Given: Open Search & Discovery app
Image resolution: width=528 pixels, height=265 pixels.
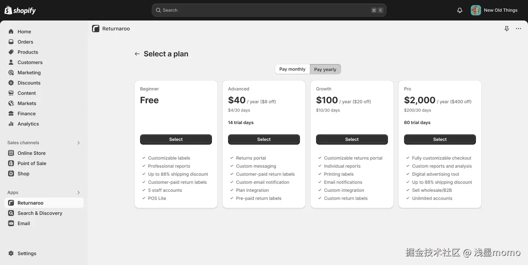Looking at the screenshot, I should click(40, 213).
